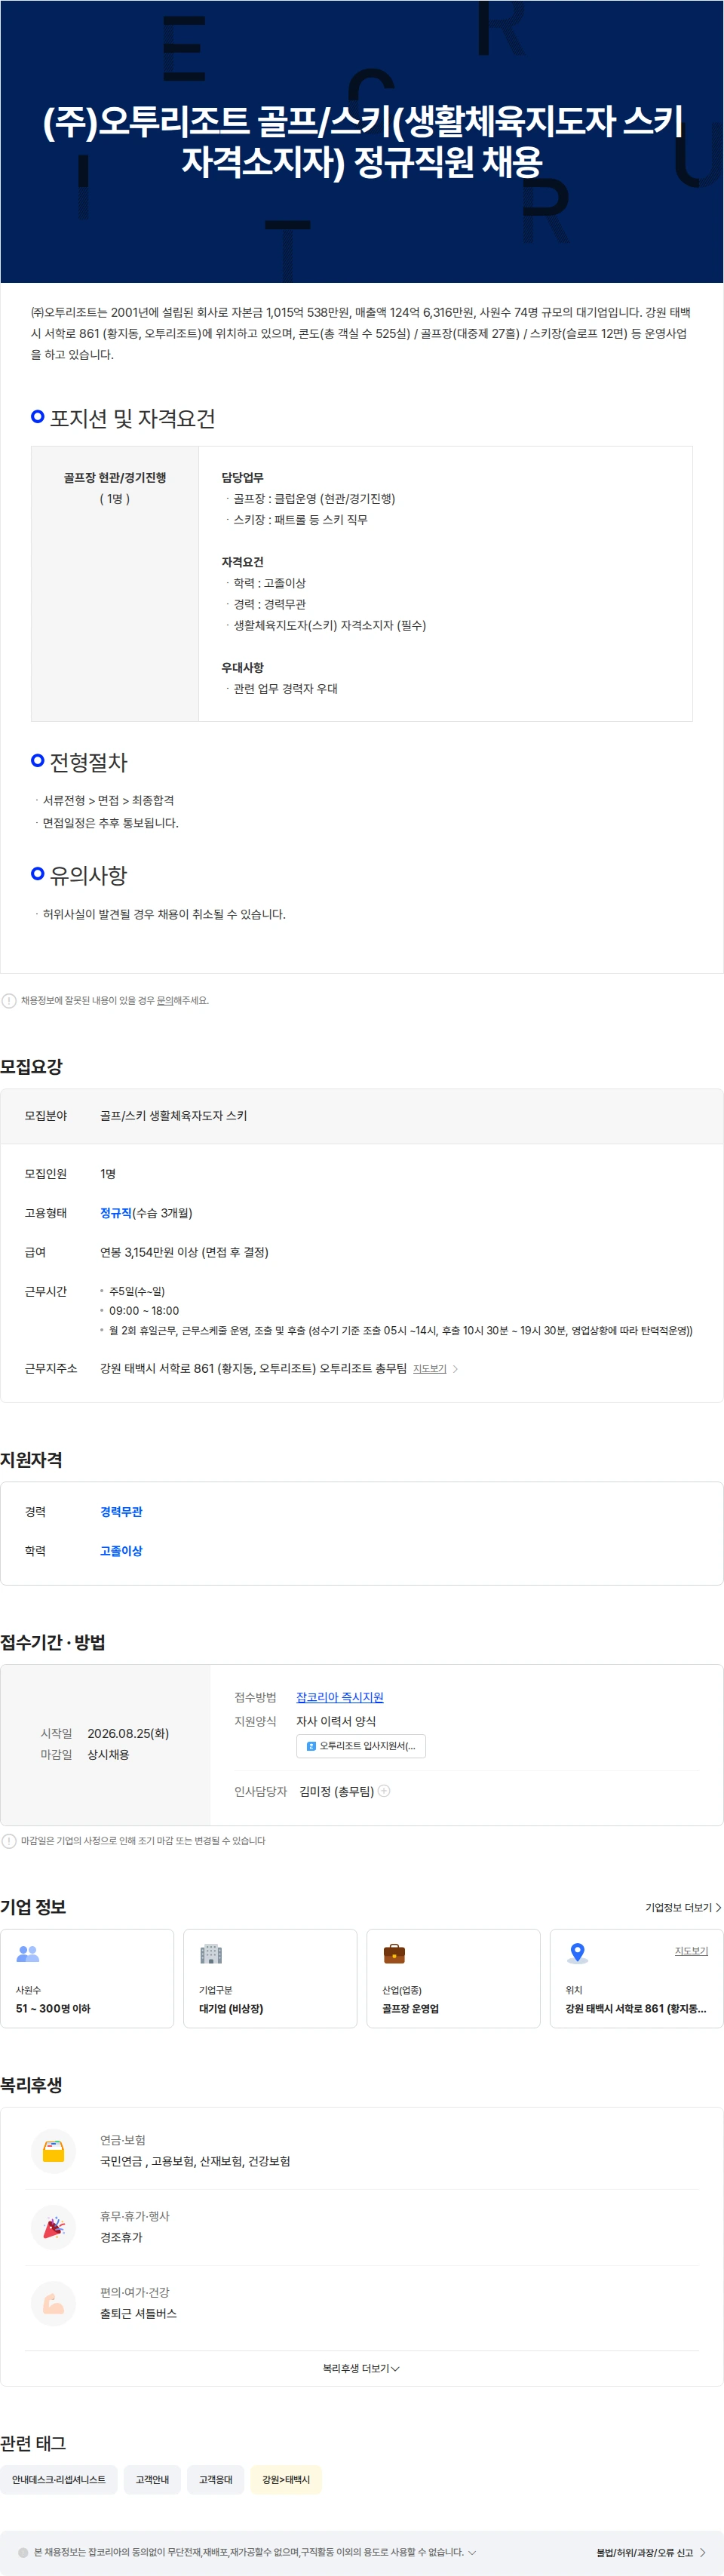Download 오투리조트 입사지원서 file

361,1746
